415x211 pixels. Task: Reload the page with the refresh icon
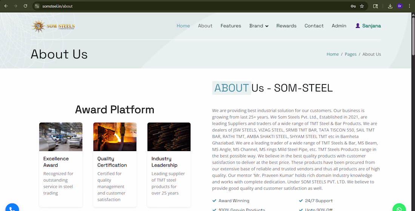coord(25,6)
